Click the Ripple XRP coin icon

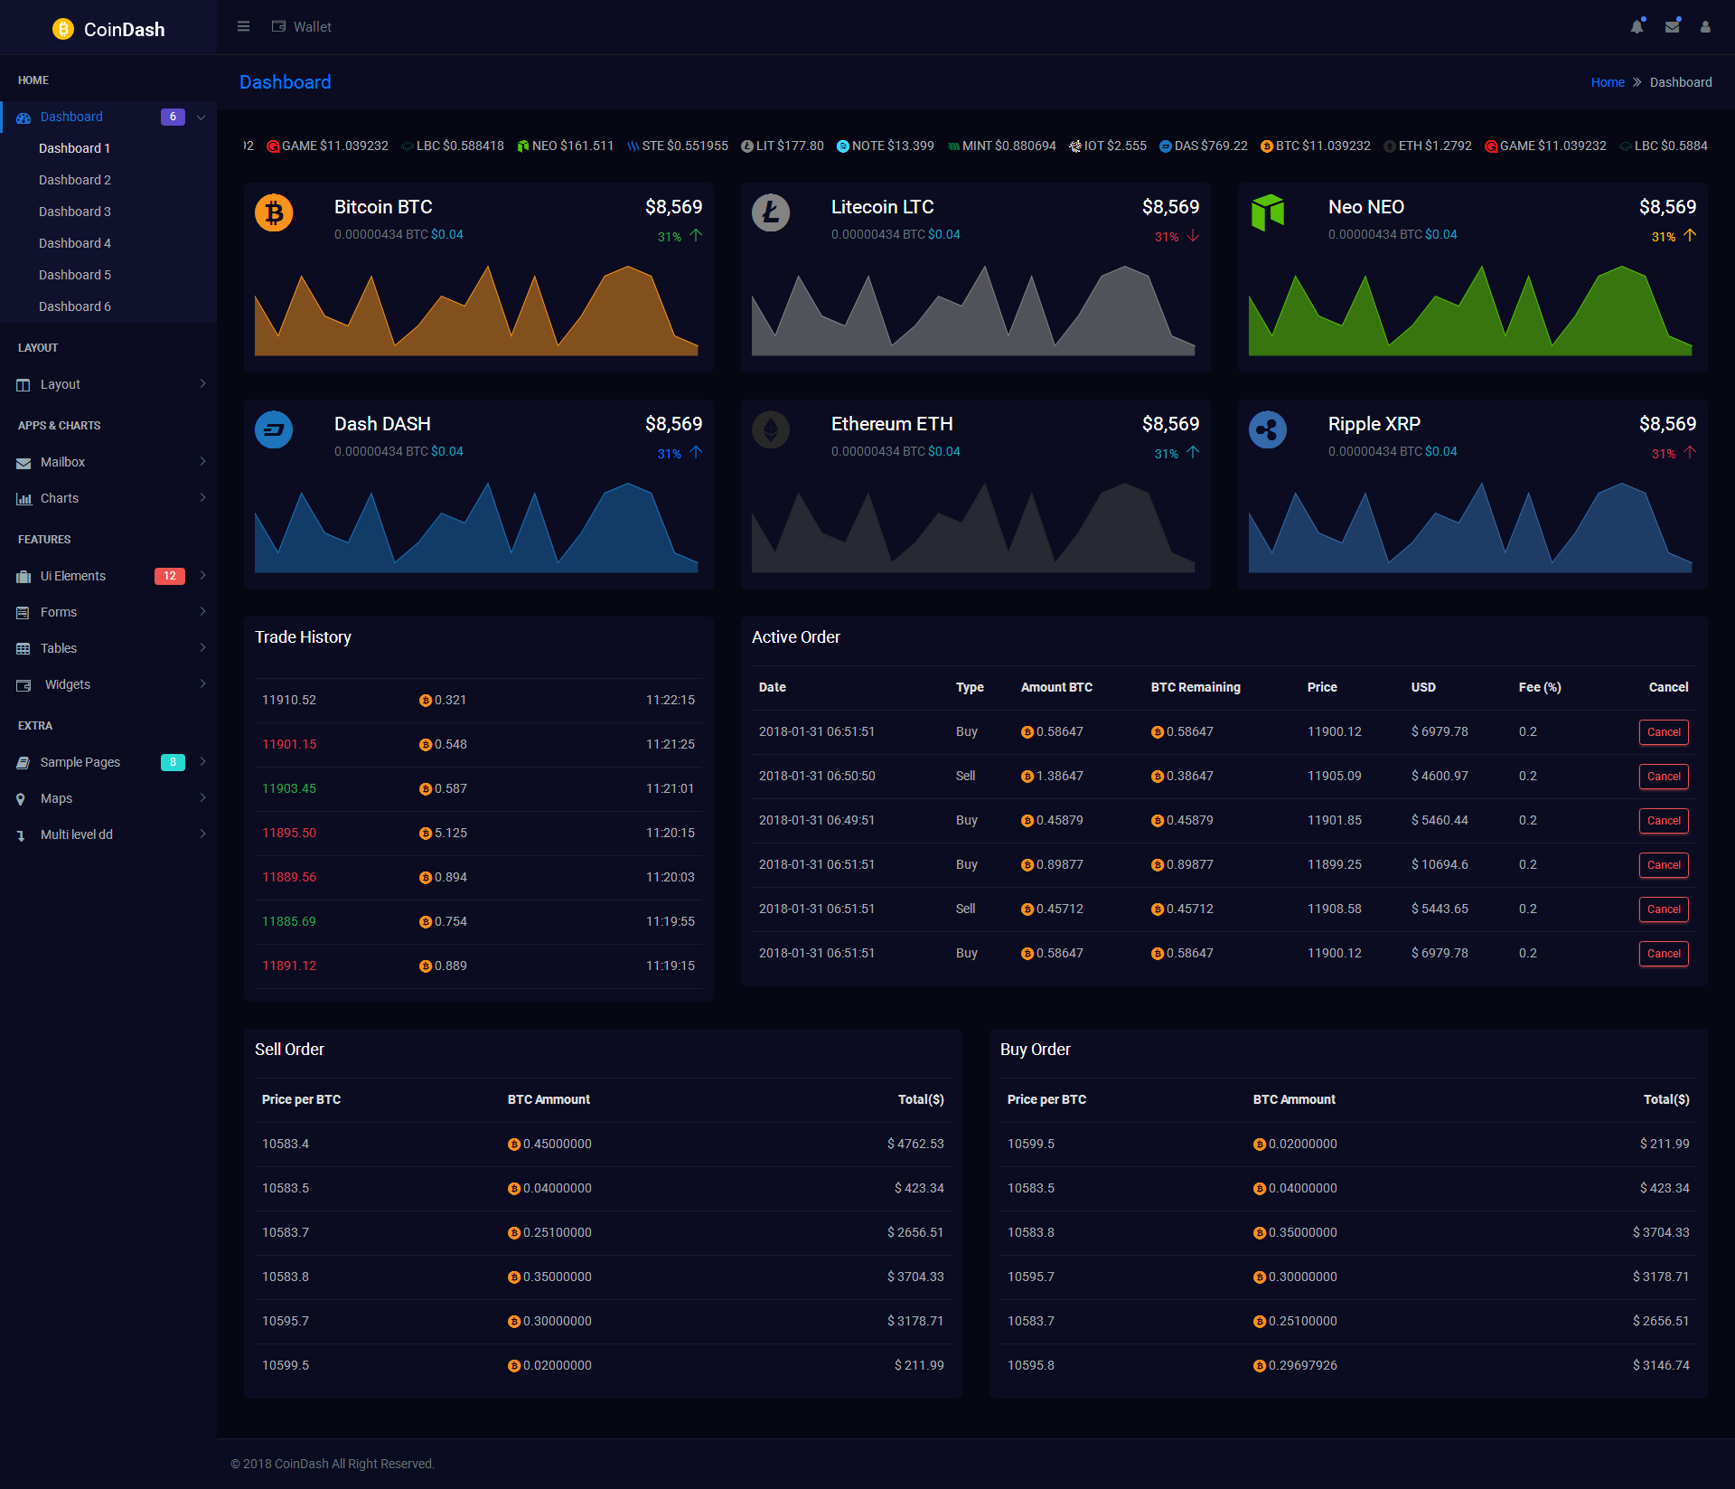pyautogui.click(x=1268, y=429)
